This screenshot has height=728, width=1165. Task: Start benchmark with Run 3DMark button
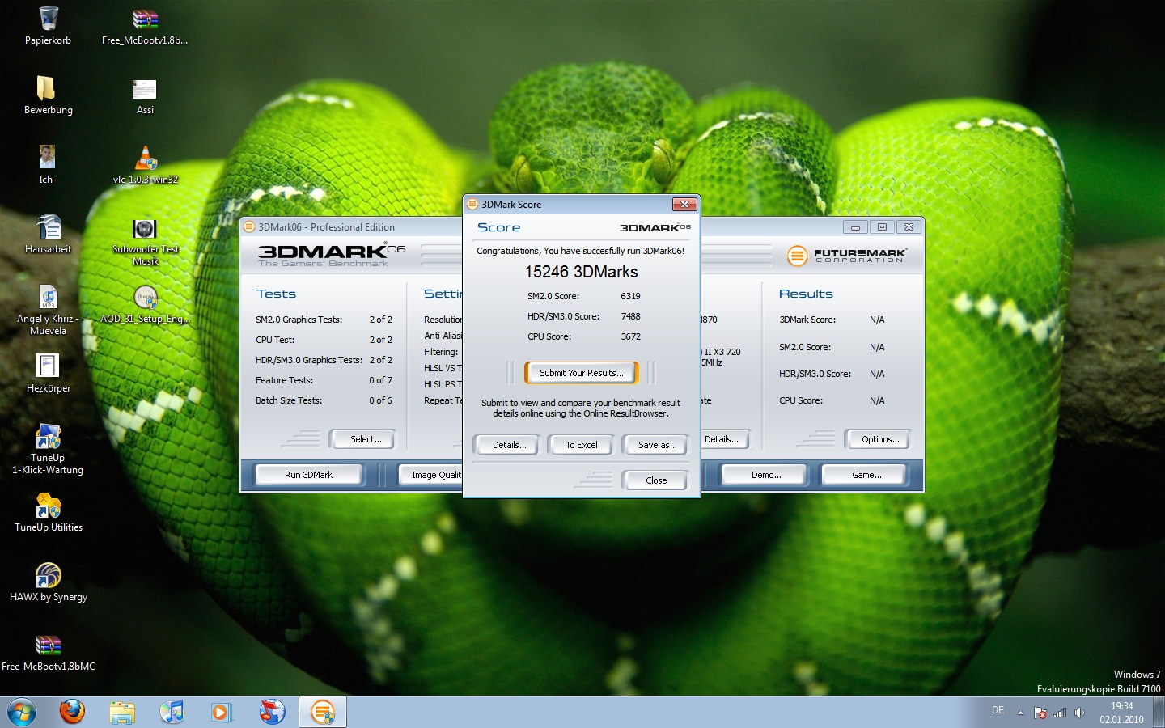click(x=308, y=475)
